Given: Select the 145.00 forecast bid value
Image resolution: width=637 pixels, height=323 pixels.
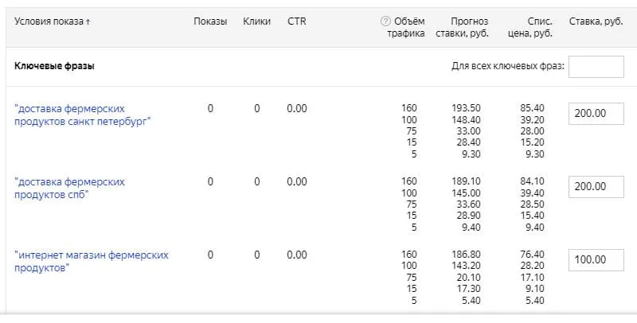Looking at the screenshot, I should coord(465,193).
